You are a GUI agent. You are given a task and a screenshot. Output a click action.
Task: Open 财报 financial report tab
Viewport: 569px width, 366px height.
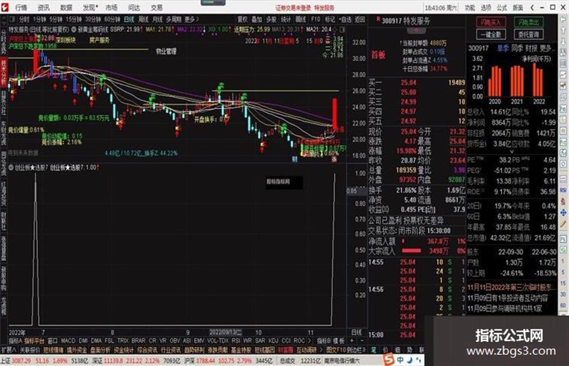[x=531, y=48]
